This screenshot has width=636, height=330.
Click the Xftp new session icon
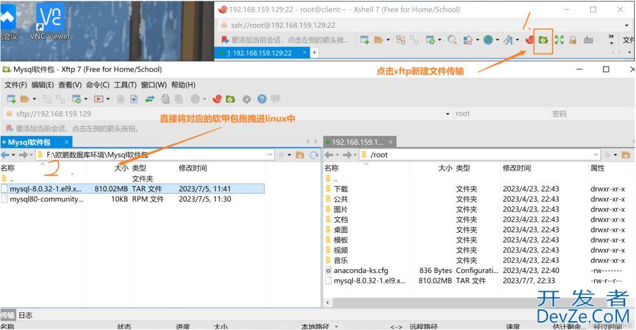click(x=11, y=99)
